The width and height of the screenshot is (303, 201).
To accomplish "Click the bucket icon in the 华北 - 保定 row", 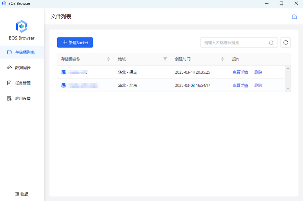I will (64, 72).
